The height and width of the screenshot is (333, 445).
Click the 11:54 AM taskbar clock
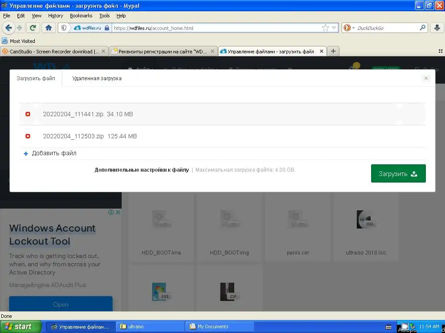point(429,326)
